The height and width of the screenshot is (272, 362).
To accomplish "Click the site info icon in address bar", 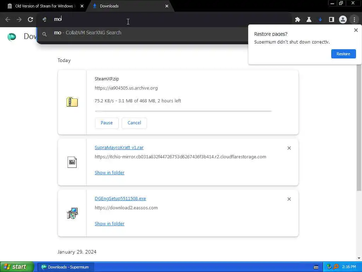I will (44, 19).
